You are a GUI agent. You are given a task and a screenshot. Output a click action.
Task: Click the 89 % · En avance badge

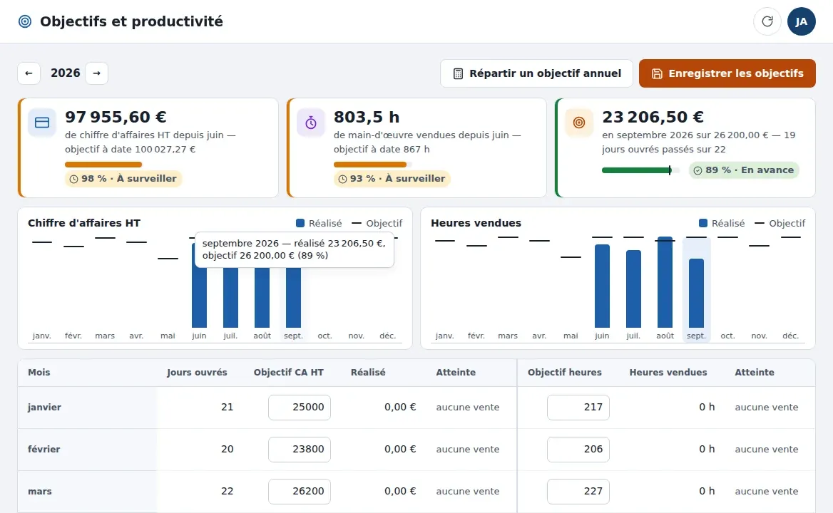coord(744,170)
